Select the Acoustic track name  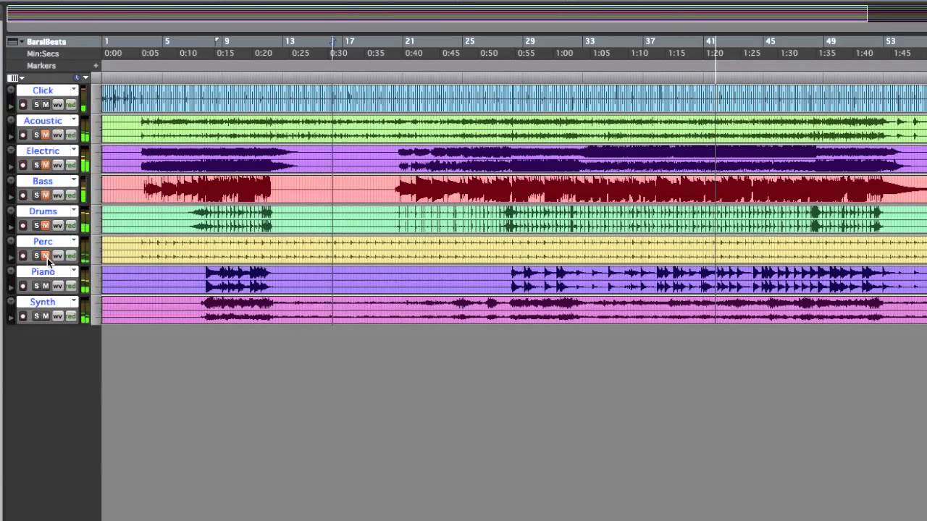(x=43, y=120)
